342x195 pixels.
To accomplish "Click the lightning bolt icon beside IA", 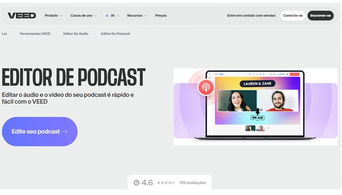I will click(107, 16).
